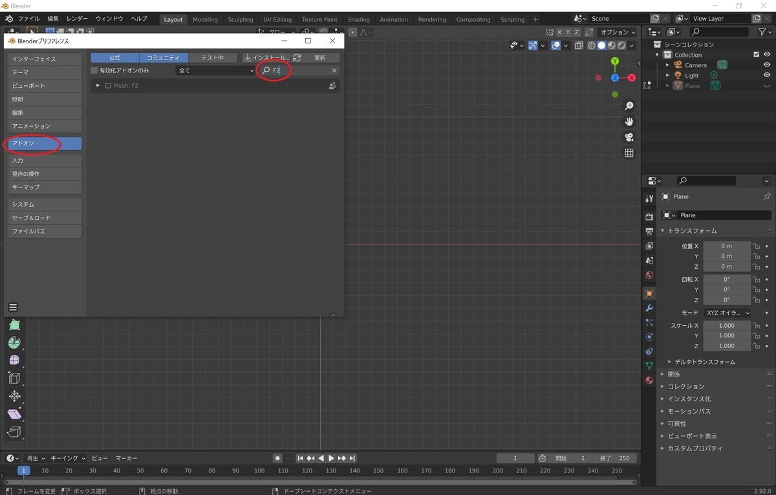Screen dimensions: 776x495
Task: Enable the Mesh: F2 add-on checkbox
Action: click(x=108, y=85)
